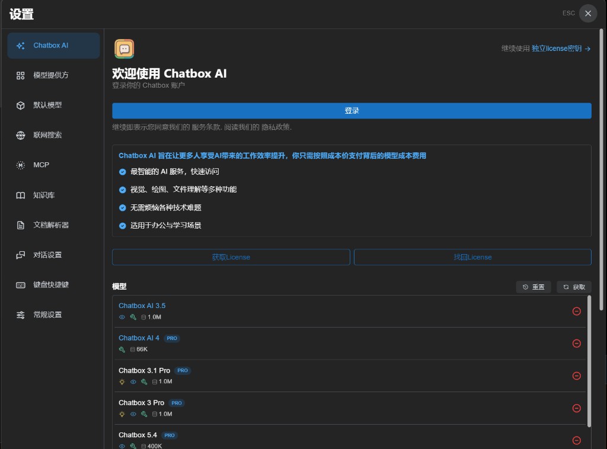Click the 找回License button
The image size is (607, 449).
[472, 257]
